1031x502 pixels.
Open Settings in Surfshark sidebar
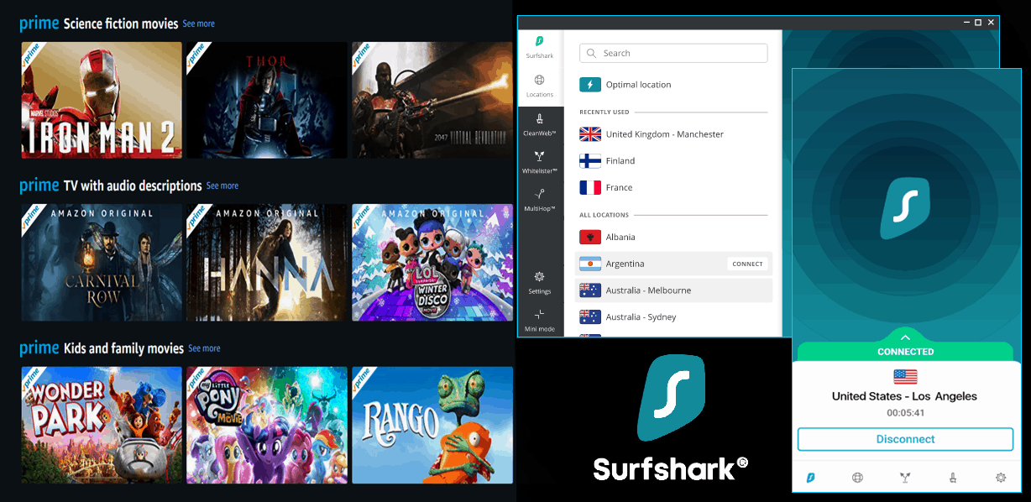540,282
